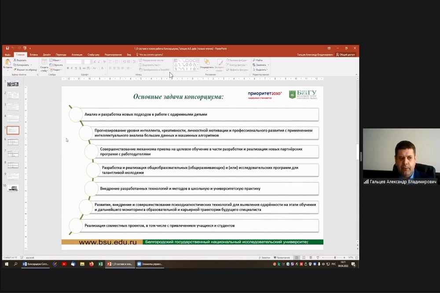Select slide 6 thumbnail in slide panel

pyautogui.click(x=13, y=142)
